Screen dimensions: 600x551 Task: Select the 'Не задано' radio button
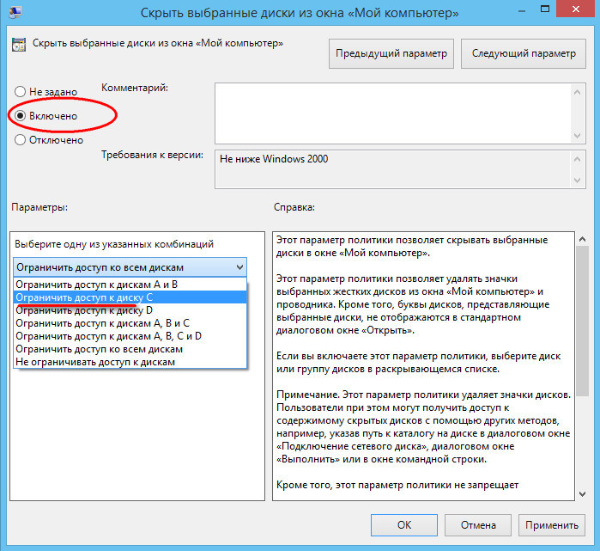[x=21, y=91]
